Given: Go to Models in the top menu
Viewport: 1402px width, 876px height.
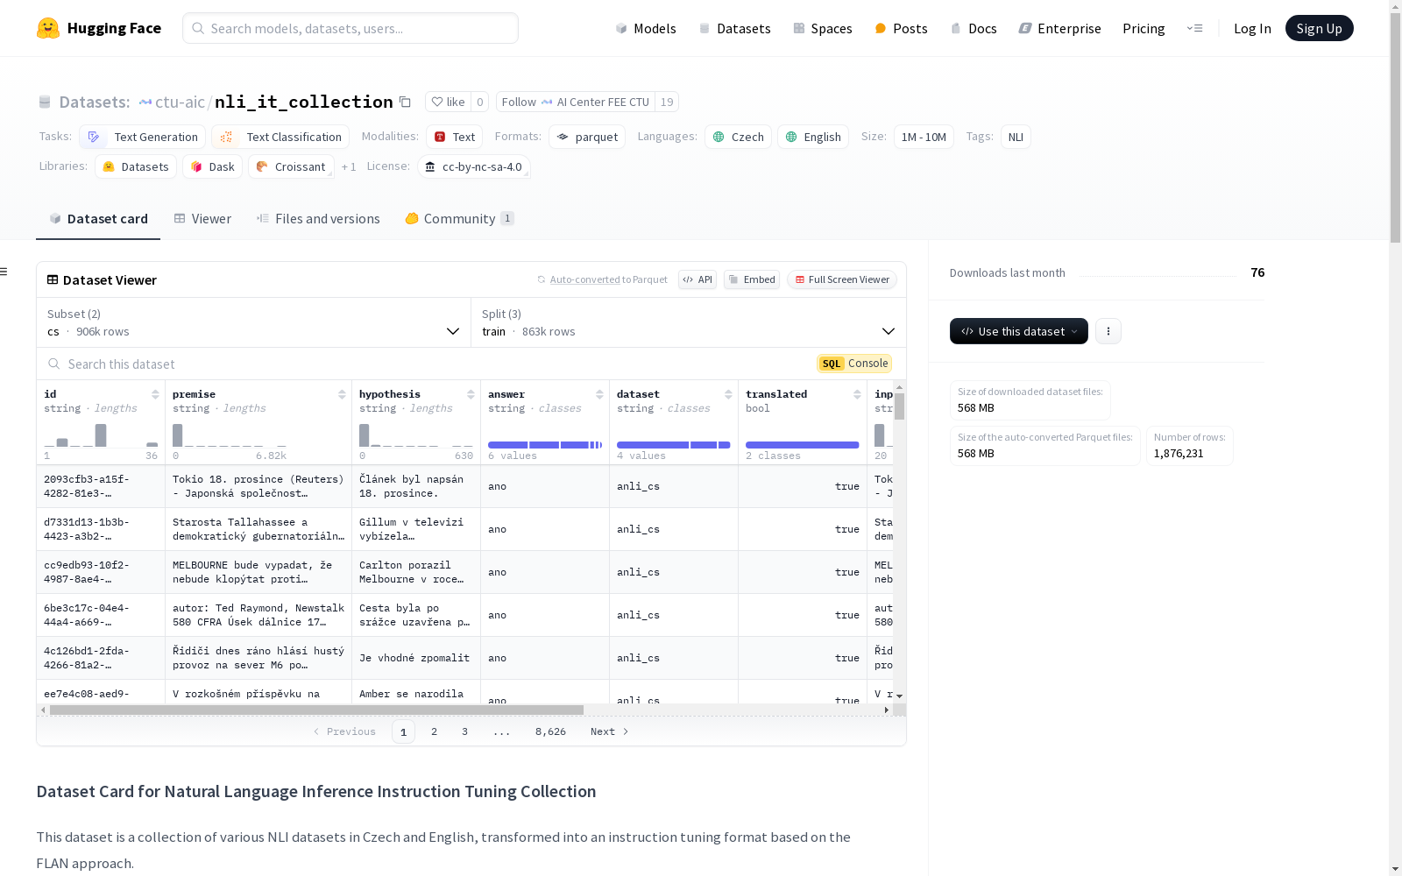Looking at the screenshot, I should point(646,28).
